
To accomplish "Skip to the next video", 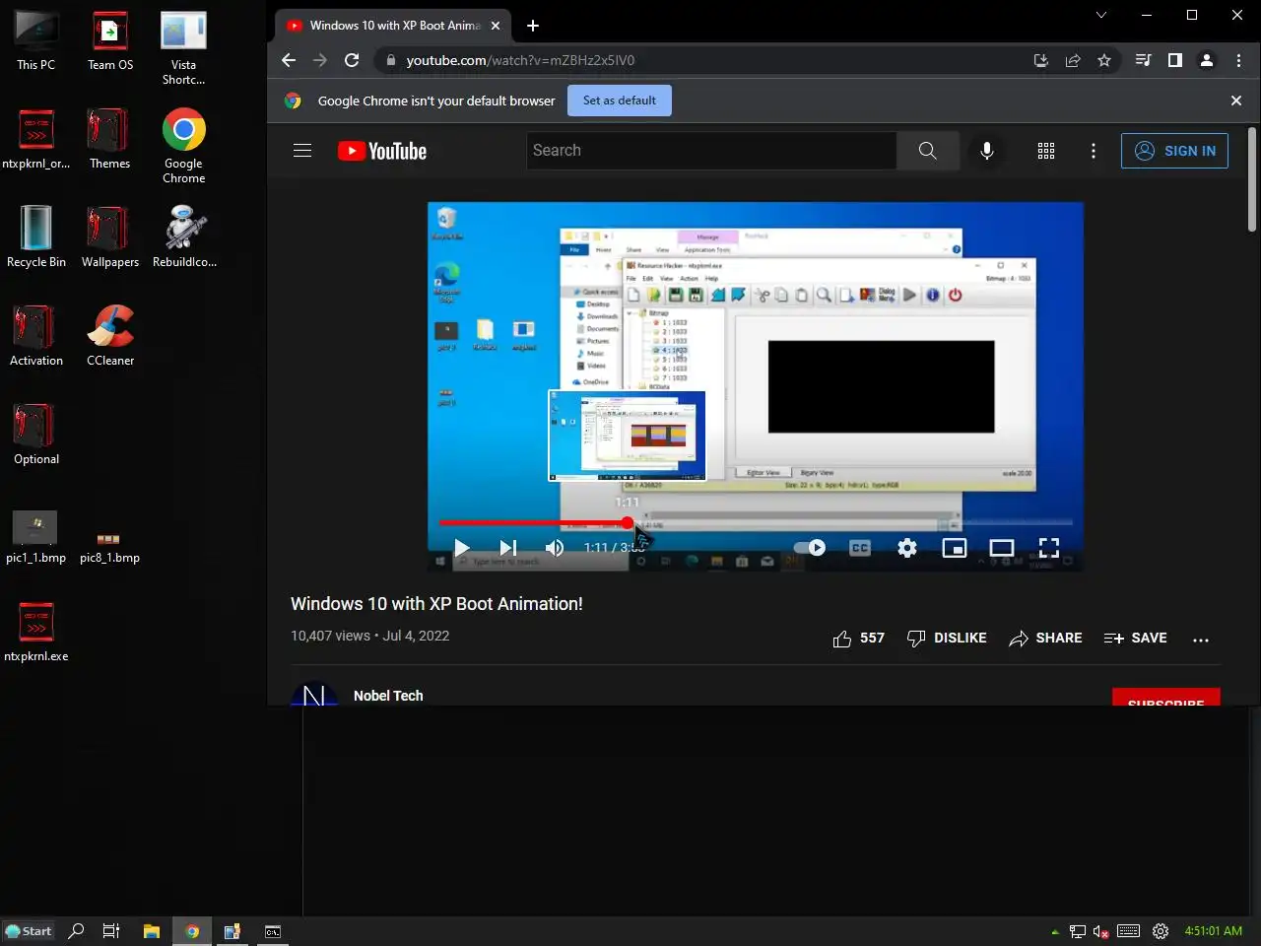I will 507,548.
